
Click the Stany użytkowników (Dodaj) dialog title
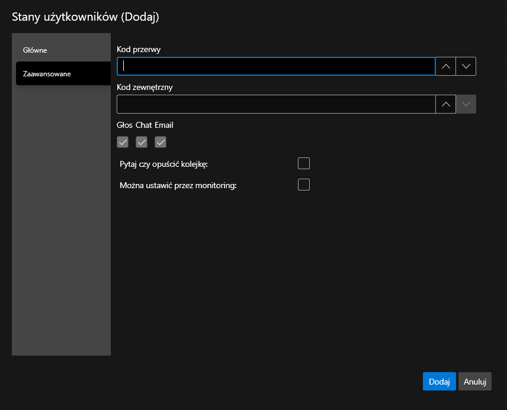(85, 17)
